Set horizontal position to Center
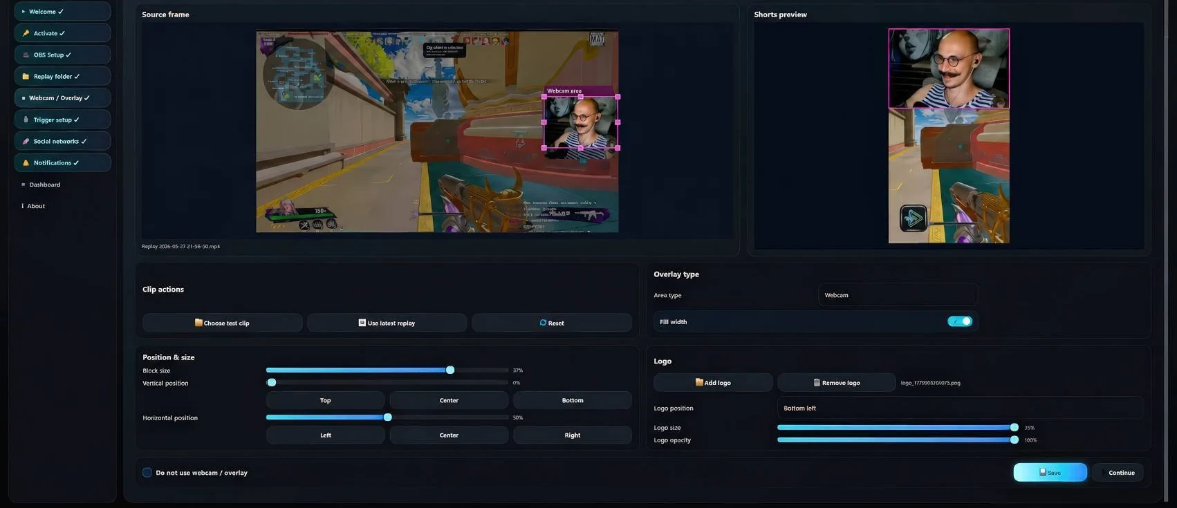Viewport: 1177px width, 508px height. pos(449,435)
